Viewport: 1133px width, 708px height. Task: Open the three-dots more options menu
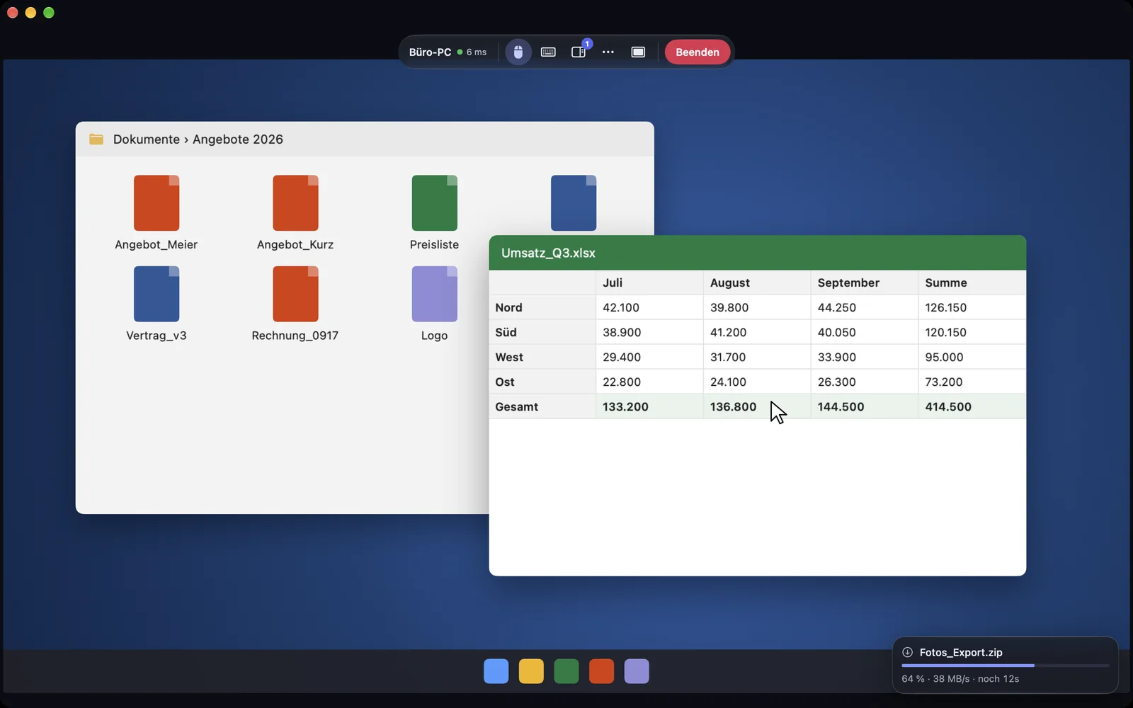pyautogui.click(x=608, y=52)
